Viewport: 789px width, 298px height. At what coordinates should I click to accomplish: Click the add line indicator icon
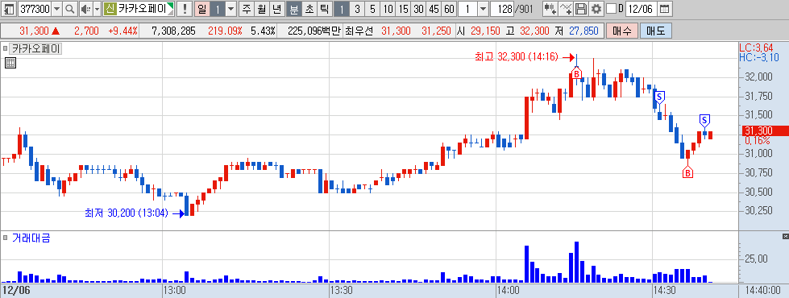[566, 9]
